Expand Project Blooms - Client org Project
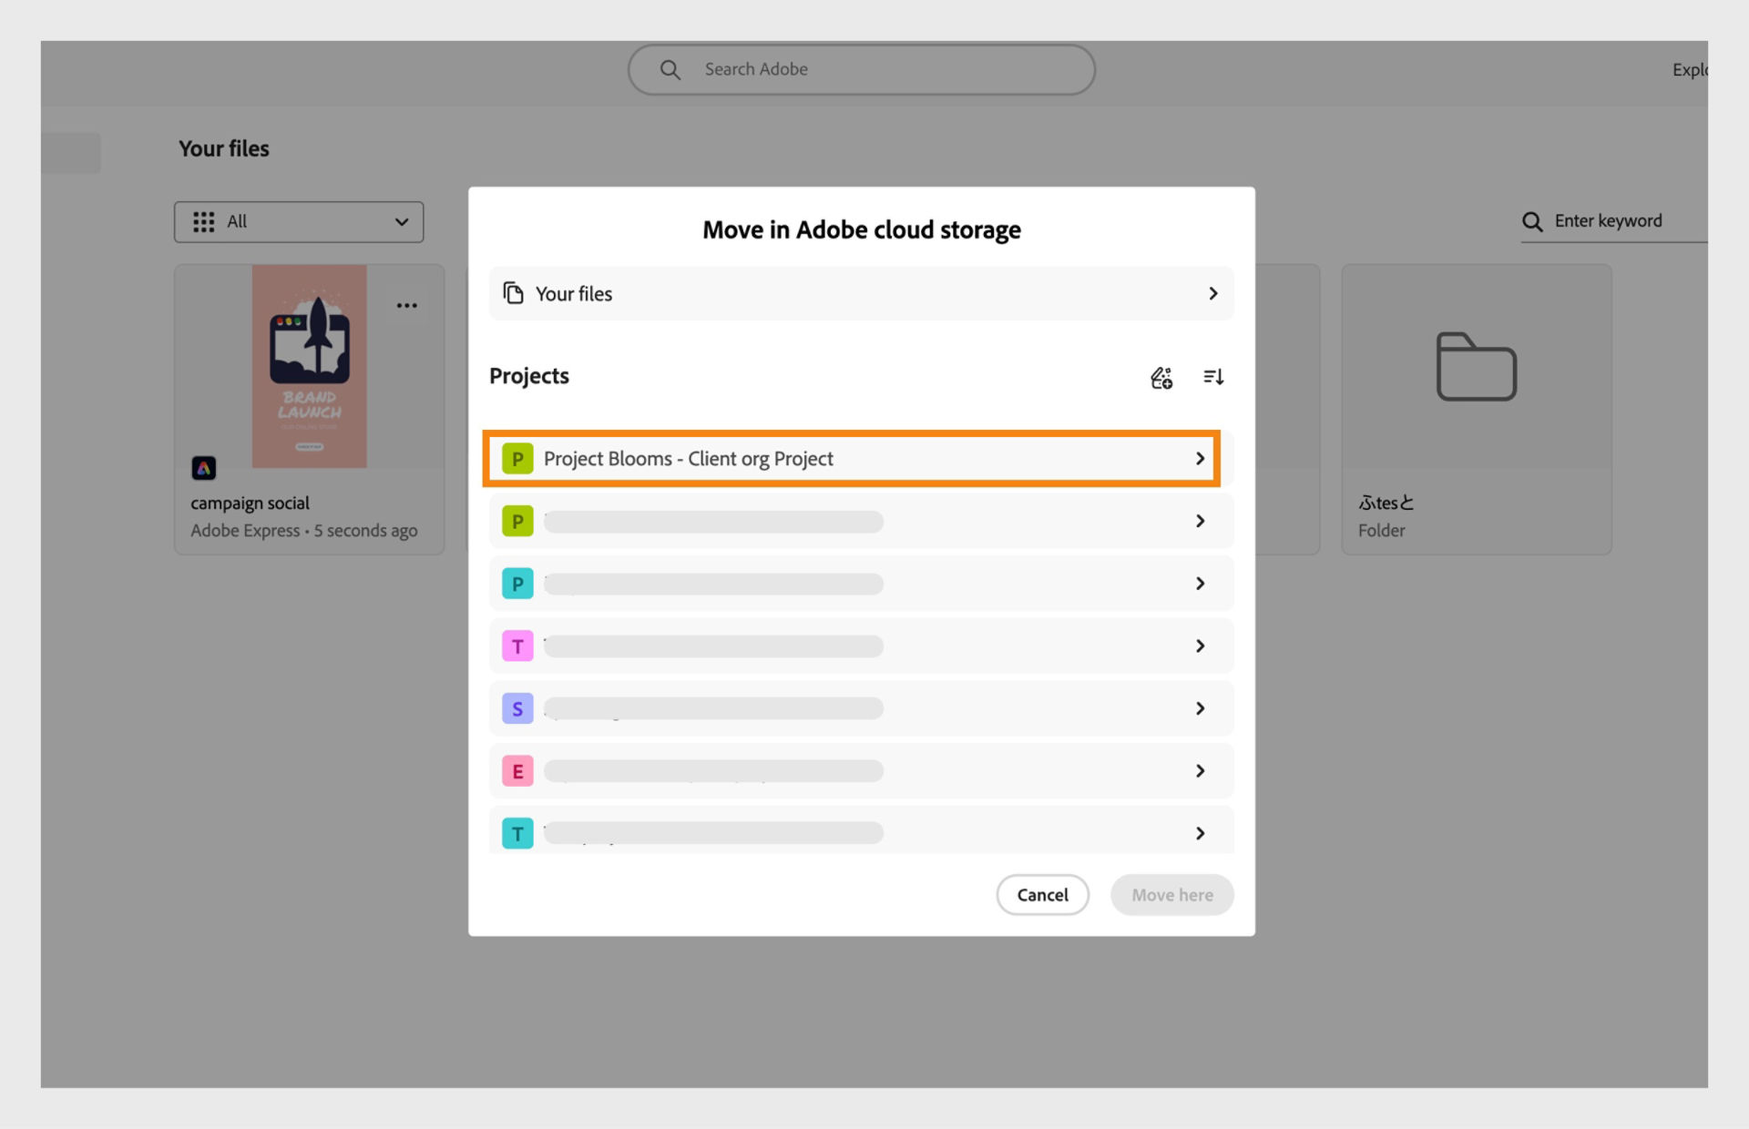1749x1129 pixels. point(1200,458)
